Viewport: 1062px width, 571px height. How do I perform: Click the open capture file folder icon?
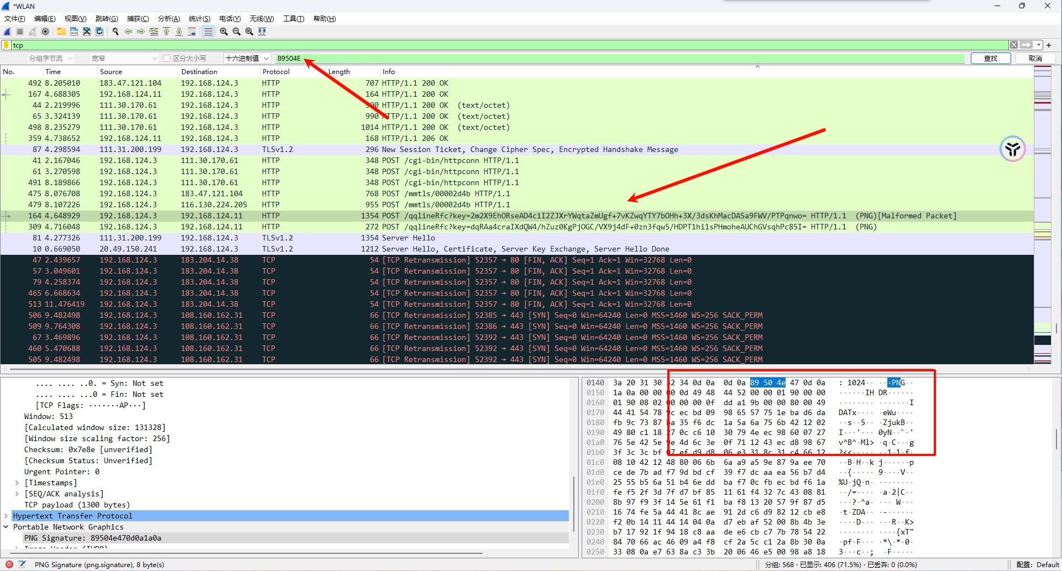(61, 32)
